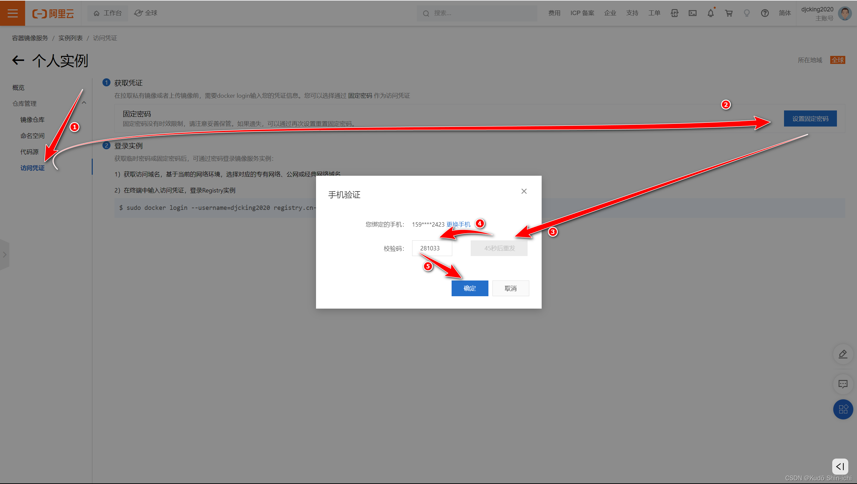Click the notification bell icon
The image size is (857, 484).
[x=710, y=13]
